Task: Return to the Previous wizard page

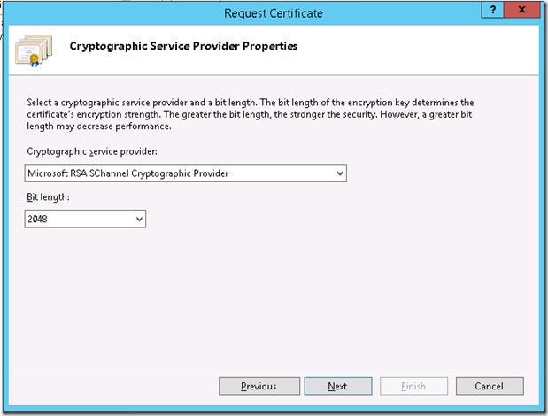Action: [x=259, y=386]
